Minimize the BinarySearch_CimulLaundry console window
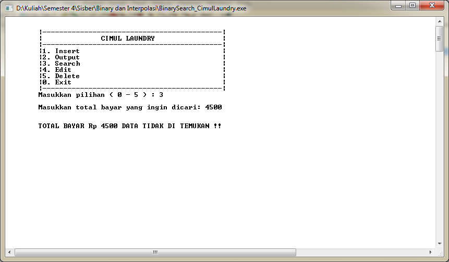 click(x=398, y=5)
